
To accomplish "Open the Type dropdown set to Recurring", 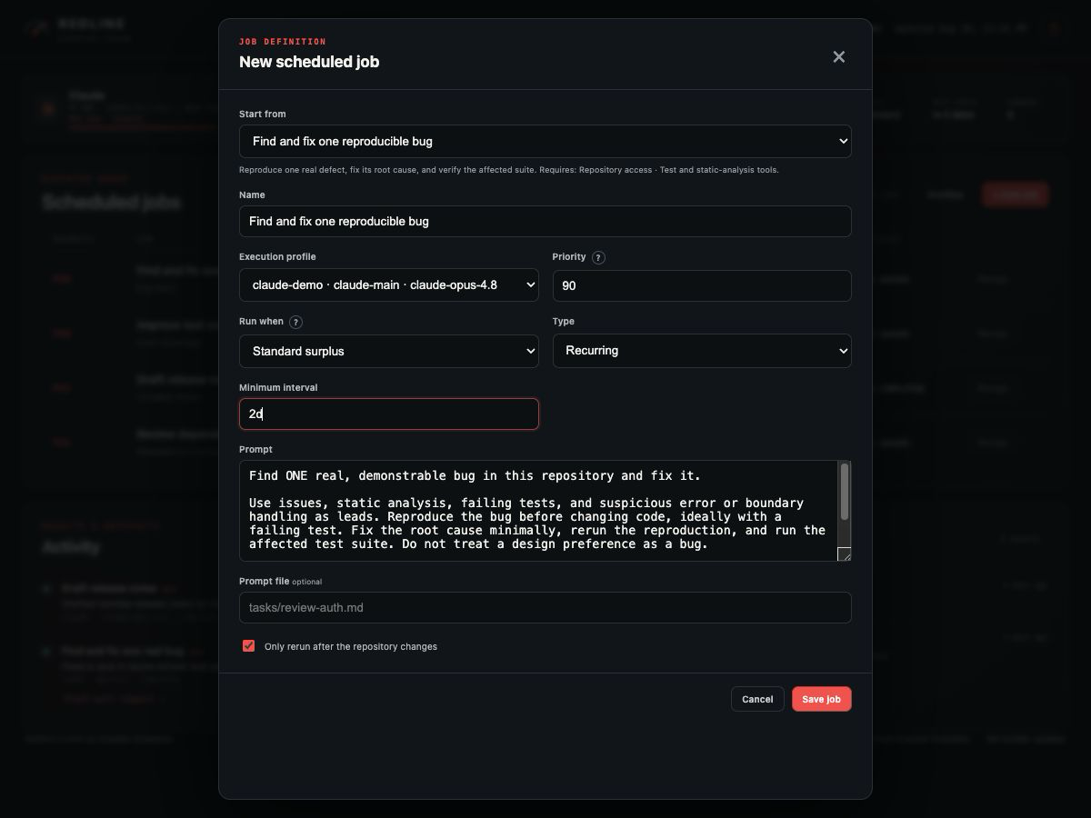I will click(x=702, y=351).
